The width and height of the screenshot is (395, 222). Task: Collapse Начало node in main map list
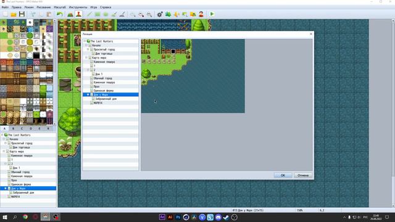coord(4,139)
